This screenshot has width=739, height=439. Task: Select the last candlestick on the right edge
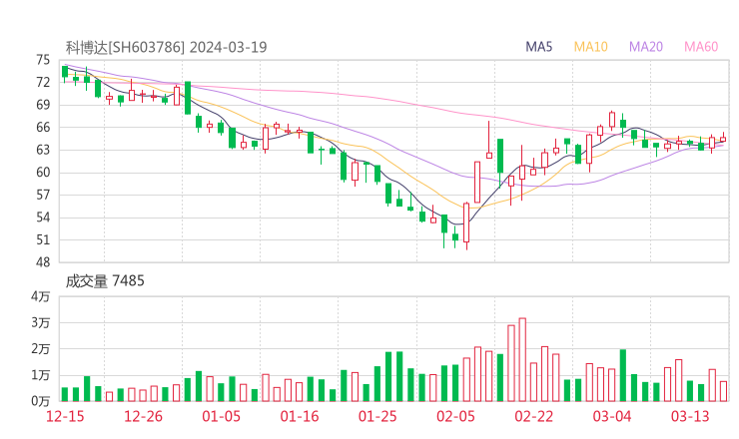723,139
